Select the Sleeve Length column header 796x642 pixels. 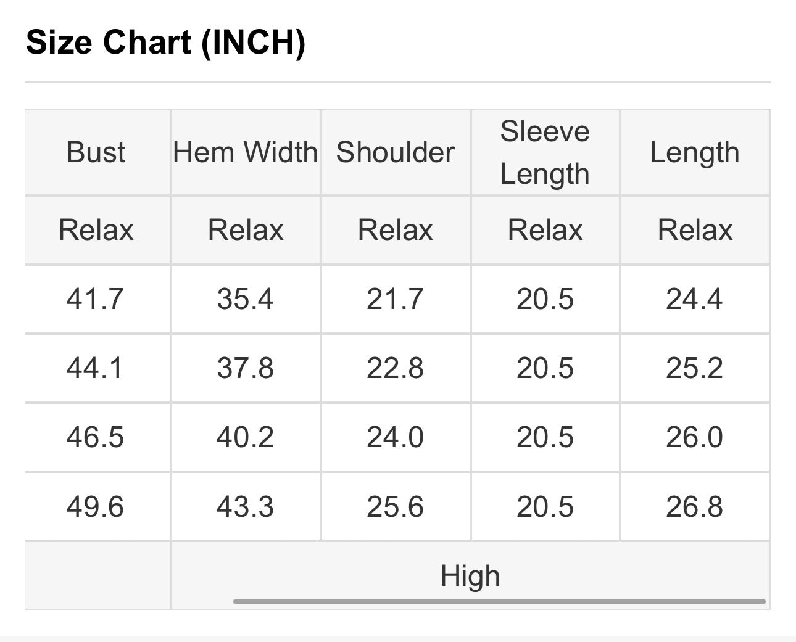pyautogui.click(x=545, y=152)
